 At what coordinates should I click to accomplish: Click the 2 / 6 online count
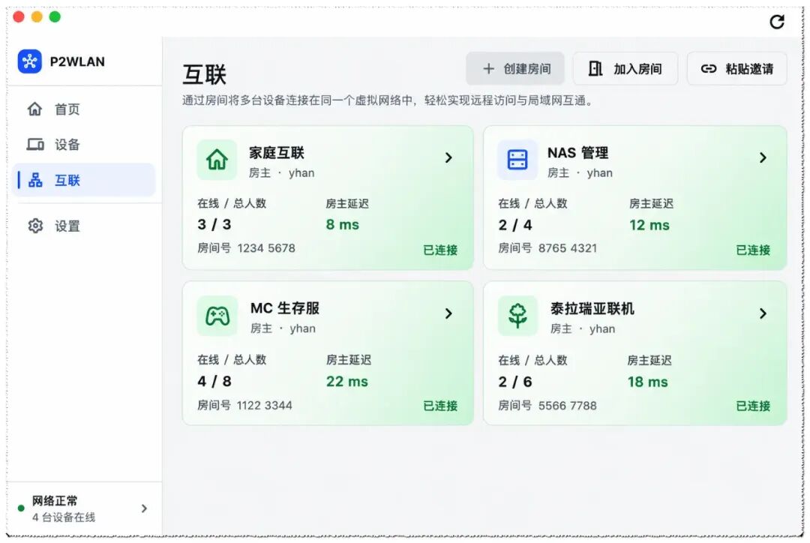pyautogui.click(x=515, y=382)
